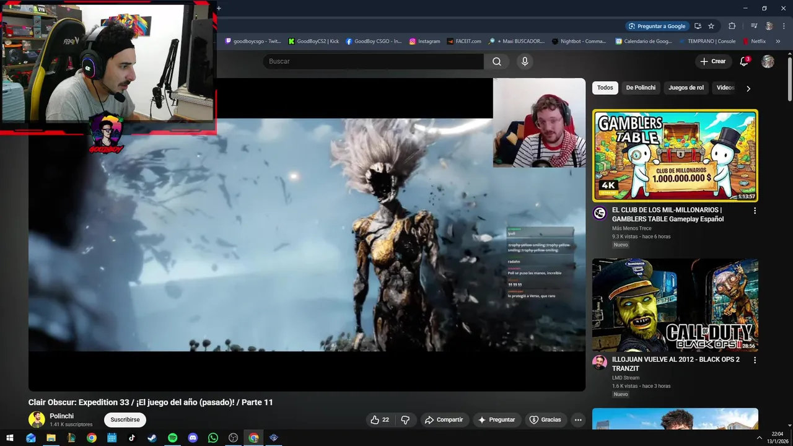Start voice search with microphone icon
793x446 pixels.
525,61
